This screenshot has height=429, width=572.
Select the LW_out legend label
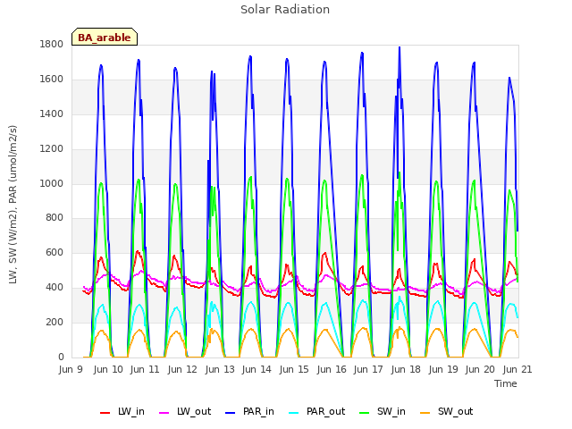(194, 412)
